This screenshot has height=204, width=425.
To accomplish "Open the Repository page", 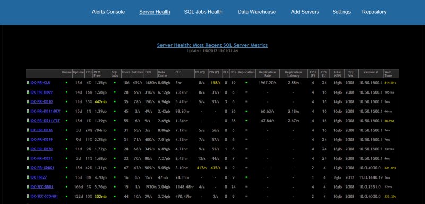I will 375,12.
